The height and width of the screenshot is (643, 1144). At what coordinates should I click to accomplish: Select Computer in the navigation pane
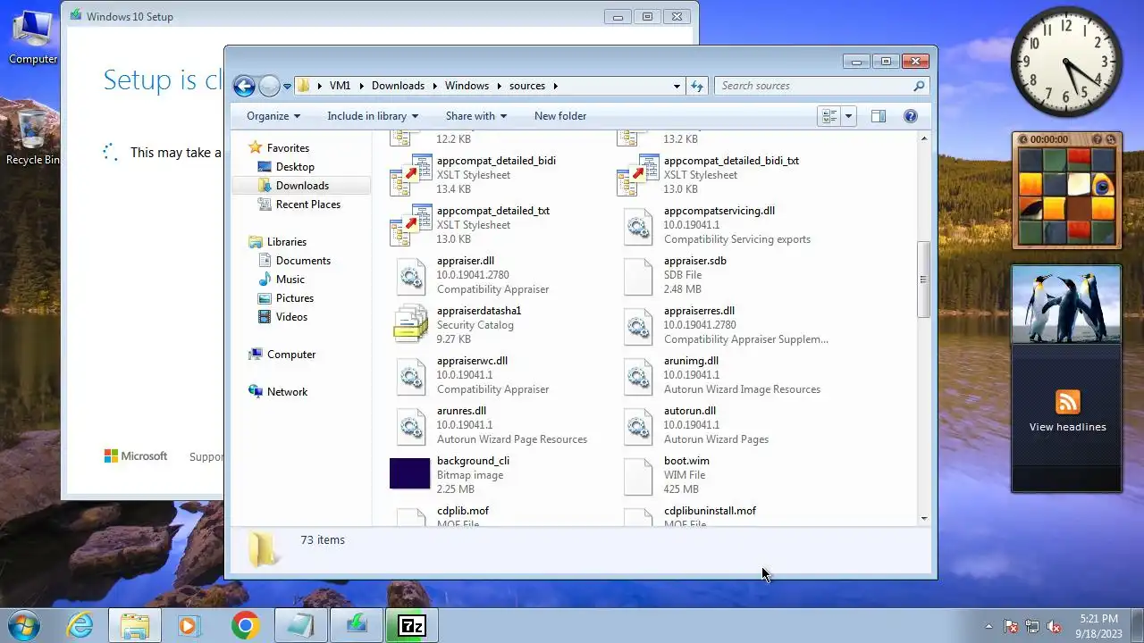click(291, 355)
